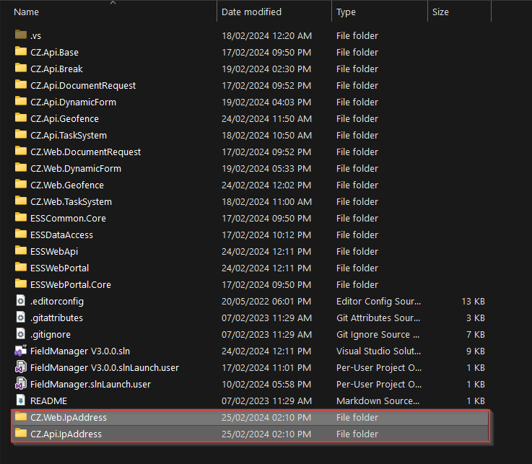Select the ESSWebPortal folder name
532x464 pixels.
[59, 268]
